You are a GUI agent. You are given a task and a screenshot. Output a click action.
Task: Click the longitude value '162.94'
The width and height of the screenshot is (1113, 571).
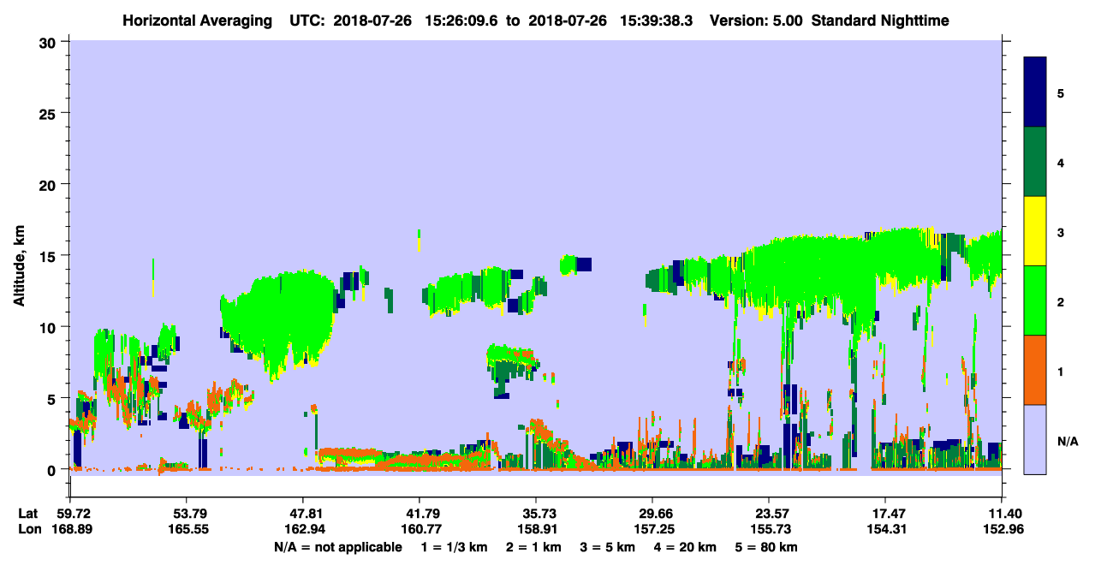(303, 530)
